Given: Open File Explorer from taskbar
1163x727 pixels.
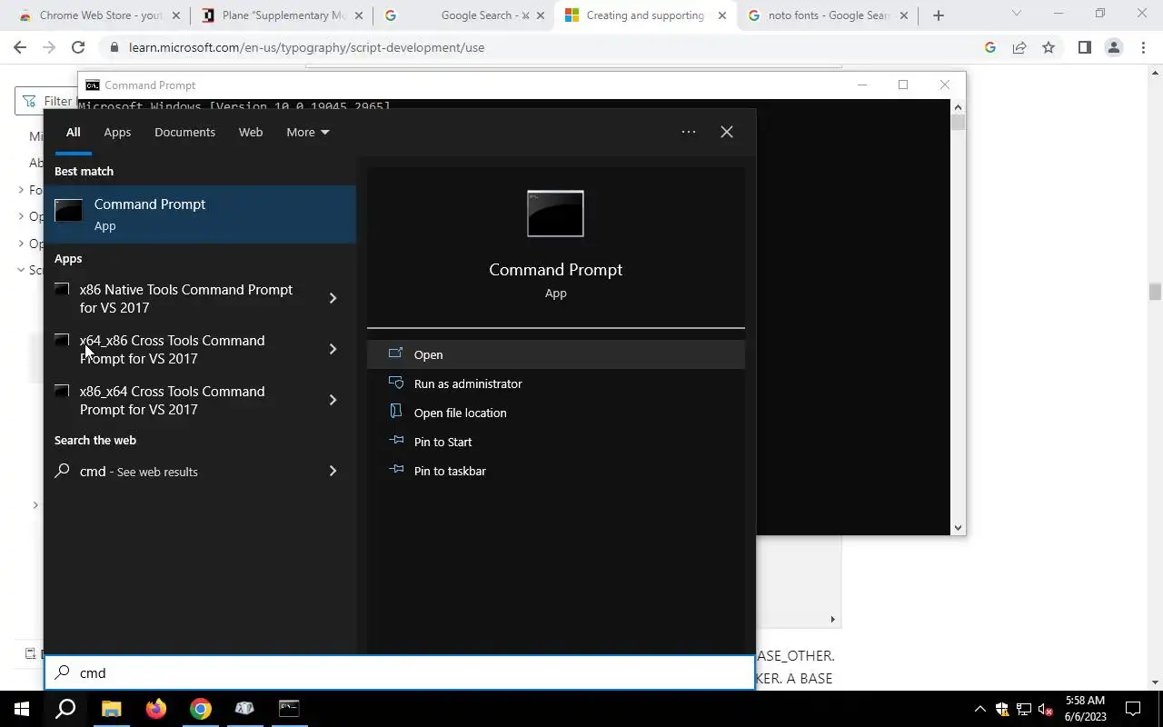Looking at the screenshot, I should tap(111, 709).
